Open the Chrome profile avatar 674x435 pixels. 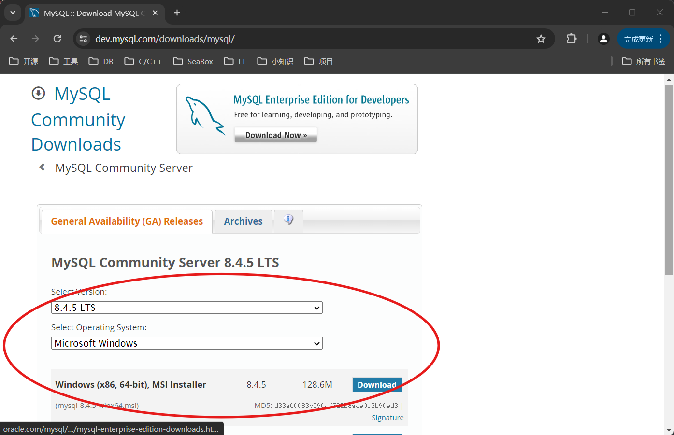click(x=603, y=39)
